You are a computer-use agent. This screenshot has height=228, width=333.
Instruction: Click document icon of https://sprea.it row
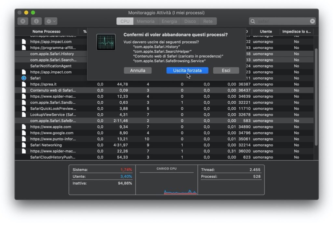(24, 84)
